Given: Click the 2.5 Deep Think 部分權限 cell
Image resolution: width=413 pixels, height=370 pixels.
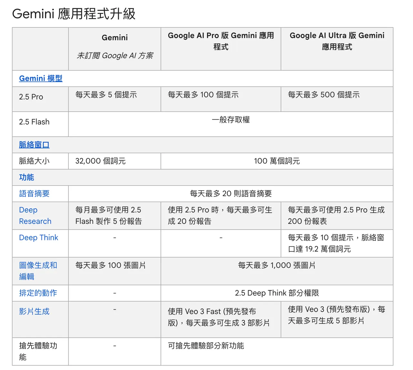Looking at the screenshot, I should [x=277, y=293].
